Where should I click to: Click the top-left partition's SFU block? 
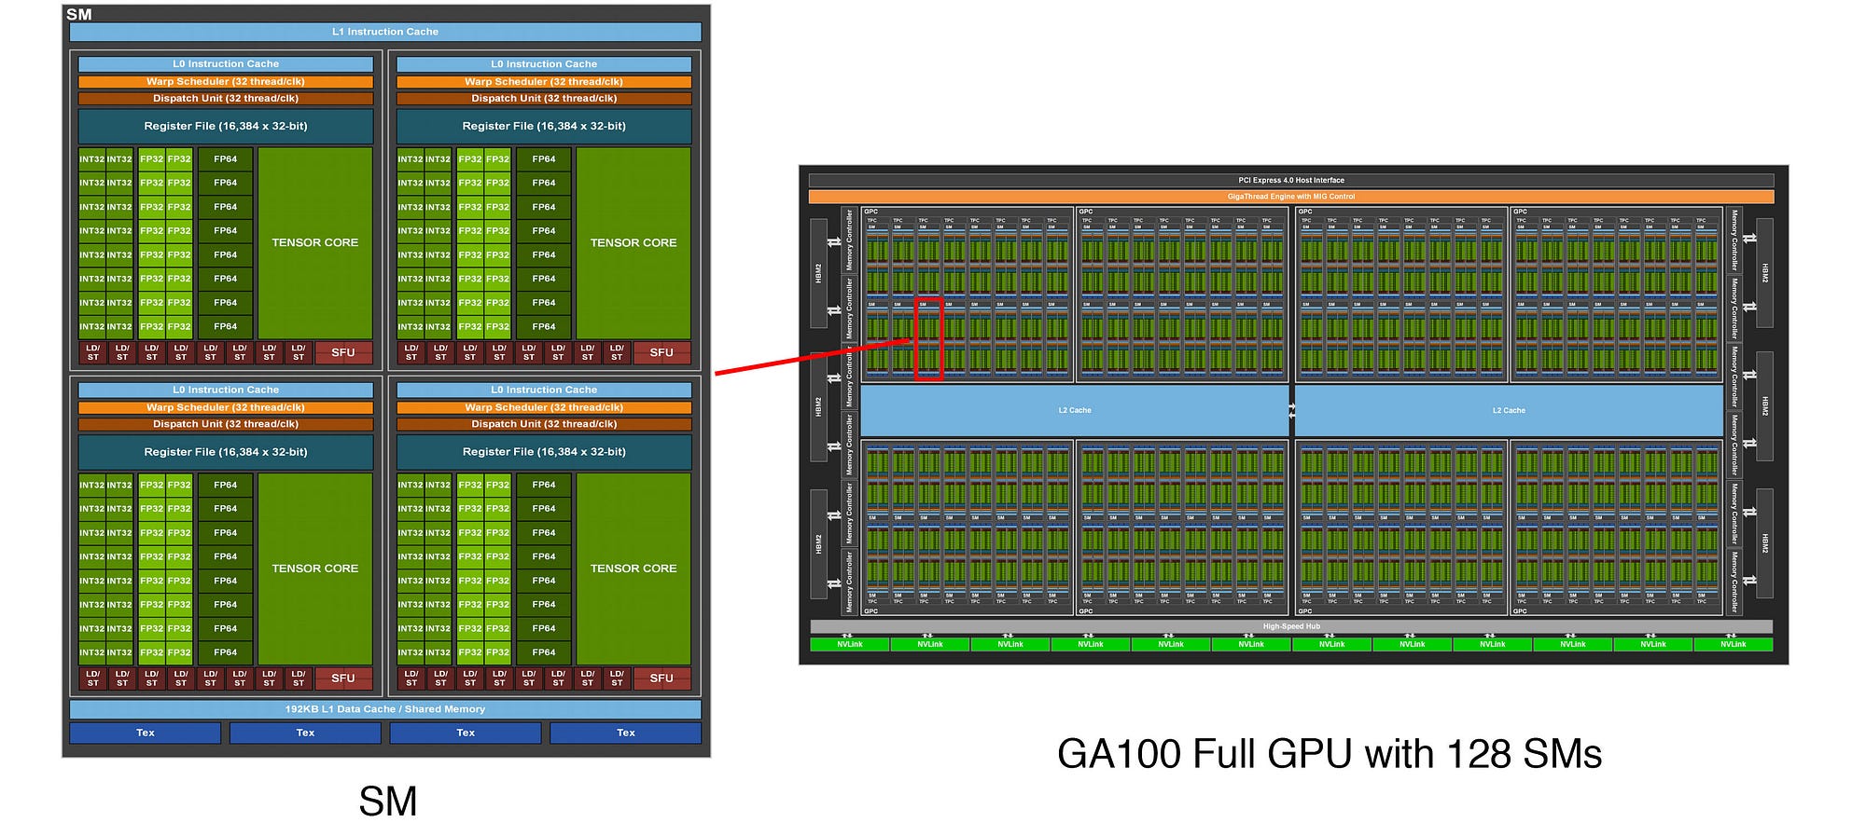pyautogui.click(x=343, y=352)
